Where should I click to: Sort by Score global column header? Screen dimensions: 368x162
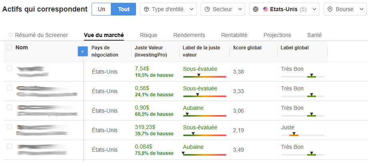[x=247, y=48]
